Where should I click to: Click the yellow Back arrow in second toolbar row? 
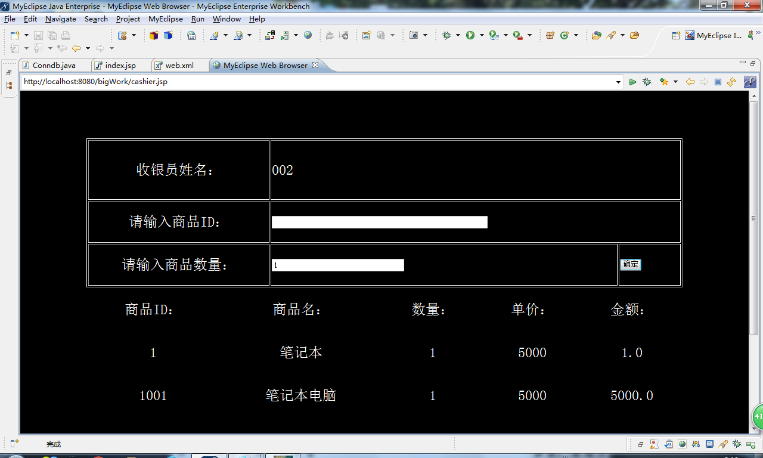tap(76, 48)
